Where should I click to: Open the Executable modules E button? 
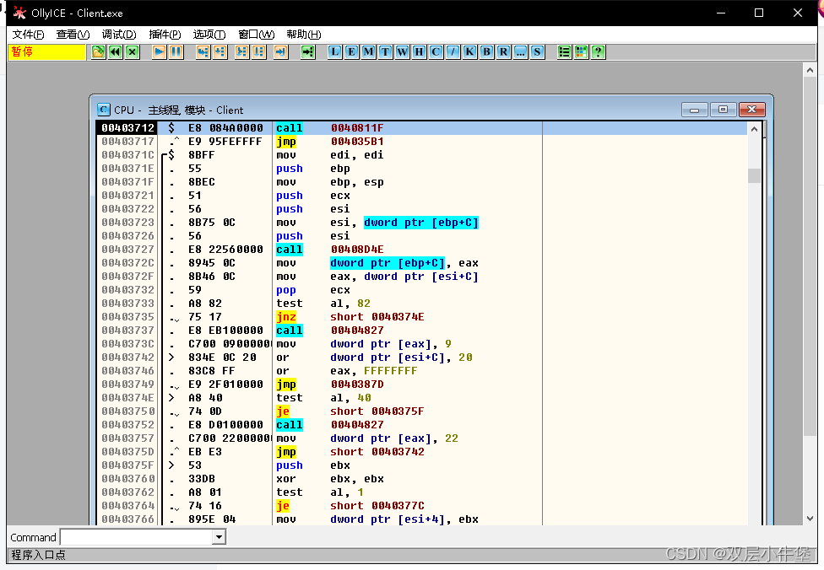[351, 52]
